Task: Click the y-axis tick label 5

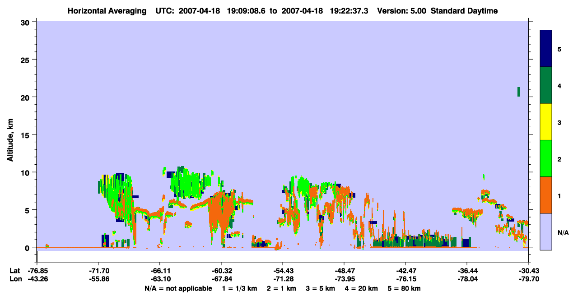Action: (x=28, y=210)
